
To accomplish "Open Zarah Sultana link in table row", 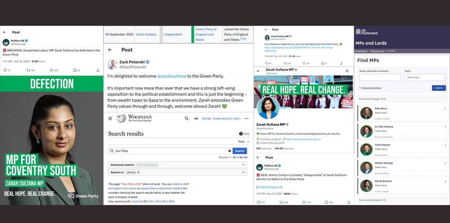I will (x=146, y=35).
